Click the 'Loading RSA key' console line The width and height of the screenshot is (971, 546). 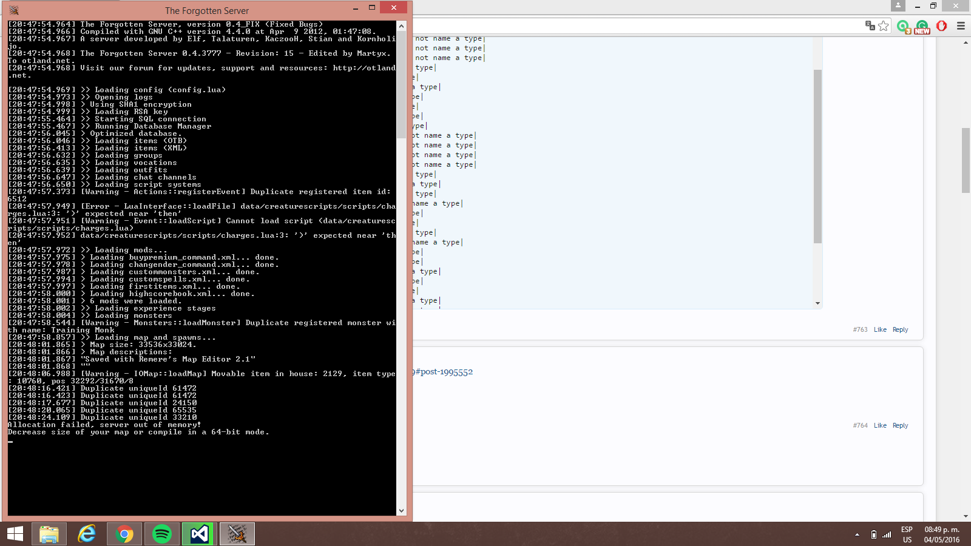tap(88, 112)
